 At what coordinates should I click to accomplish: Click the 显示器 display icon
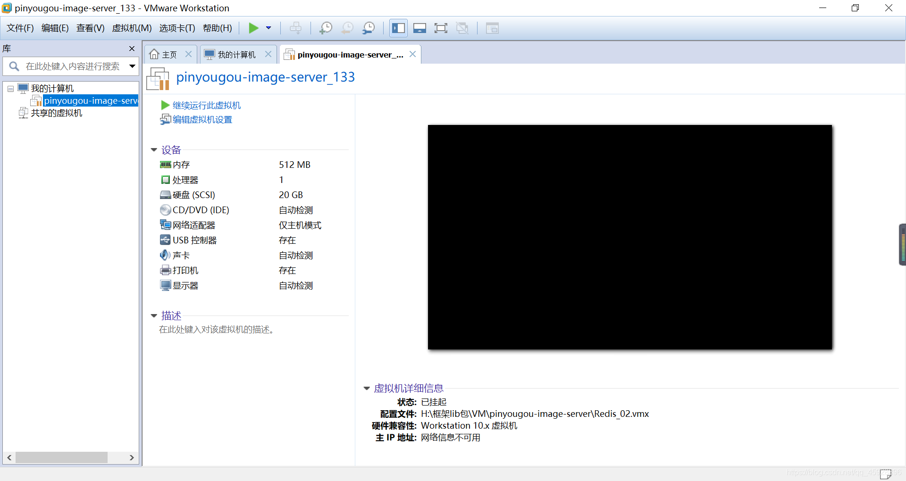(165, 285)
